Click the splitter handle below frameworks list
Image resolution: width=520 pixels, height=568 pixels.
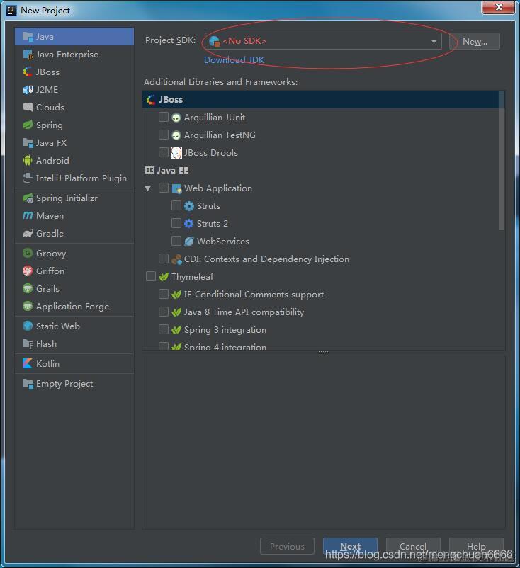323,353
